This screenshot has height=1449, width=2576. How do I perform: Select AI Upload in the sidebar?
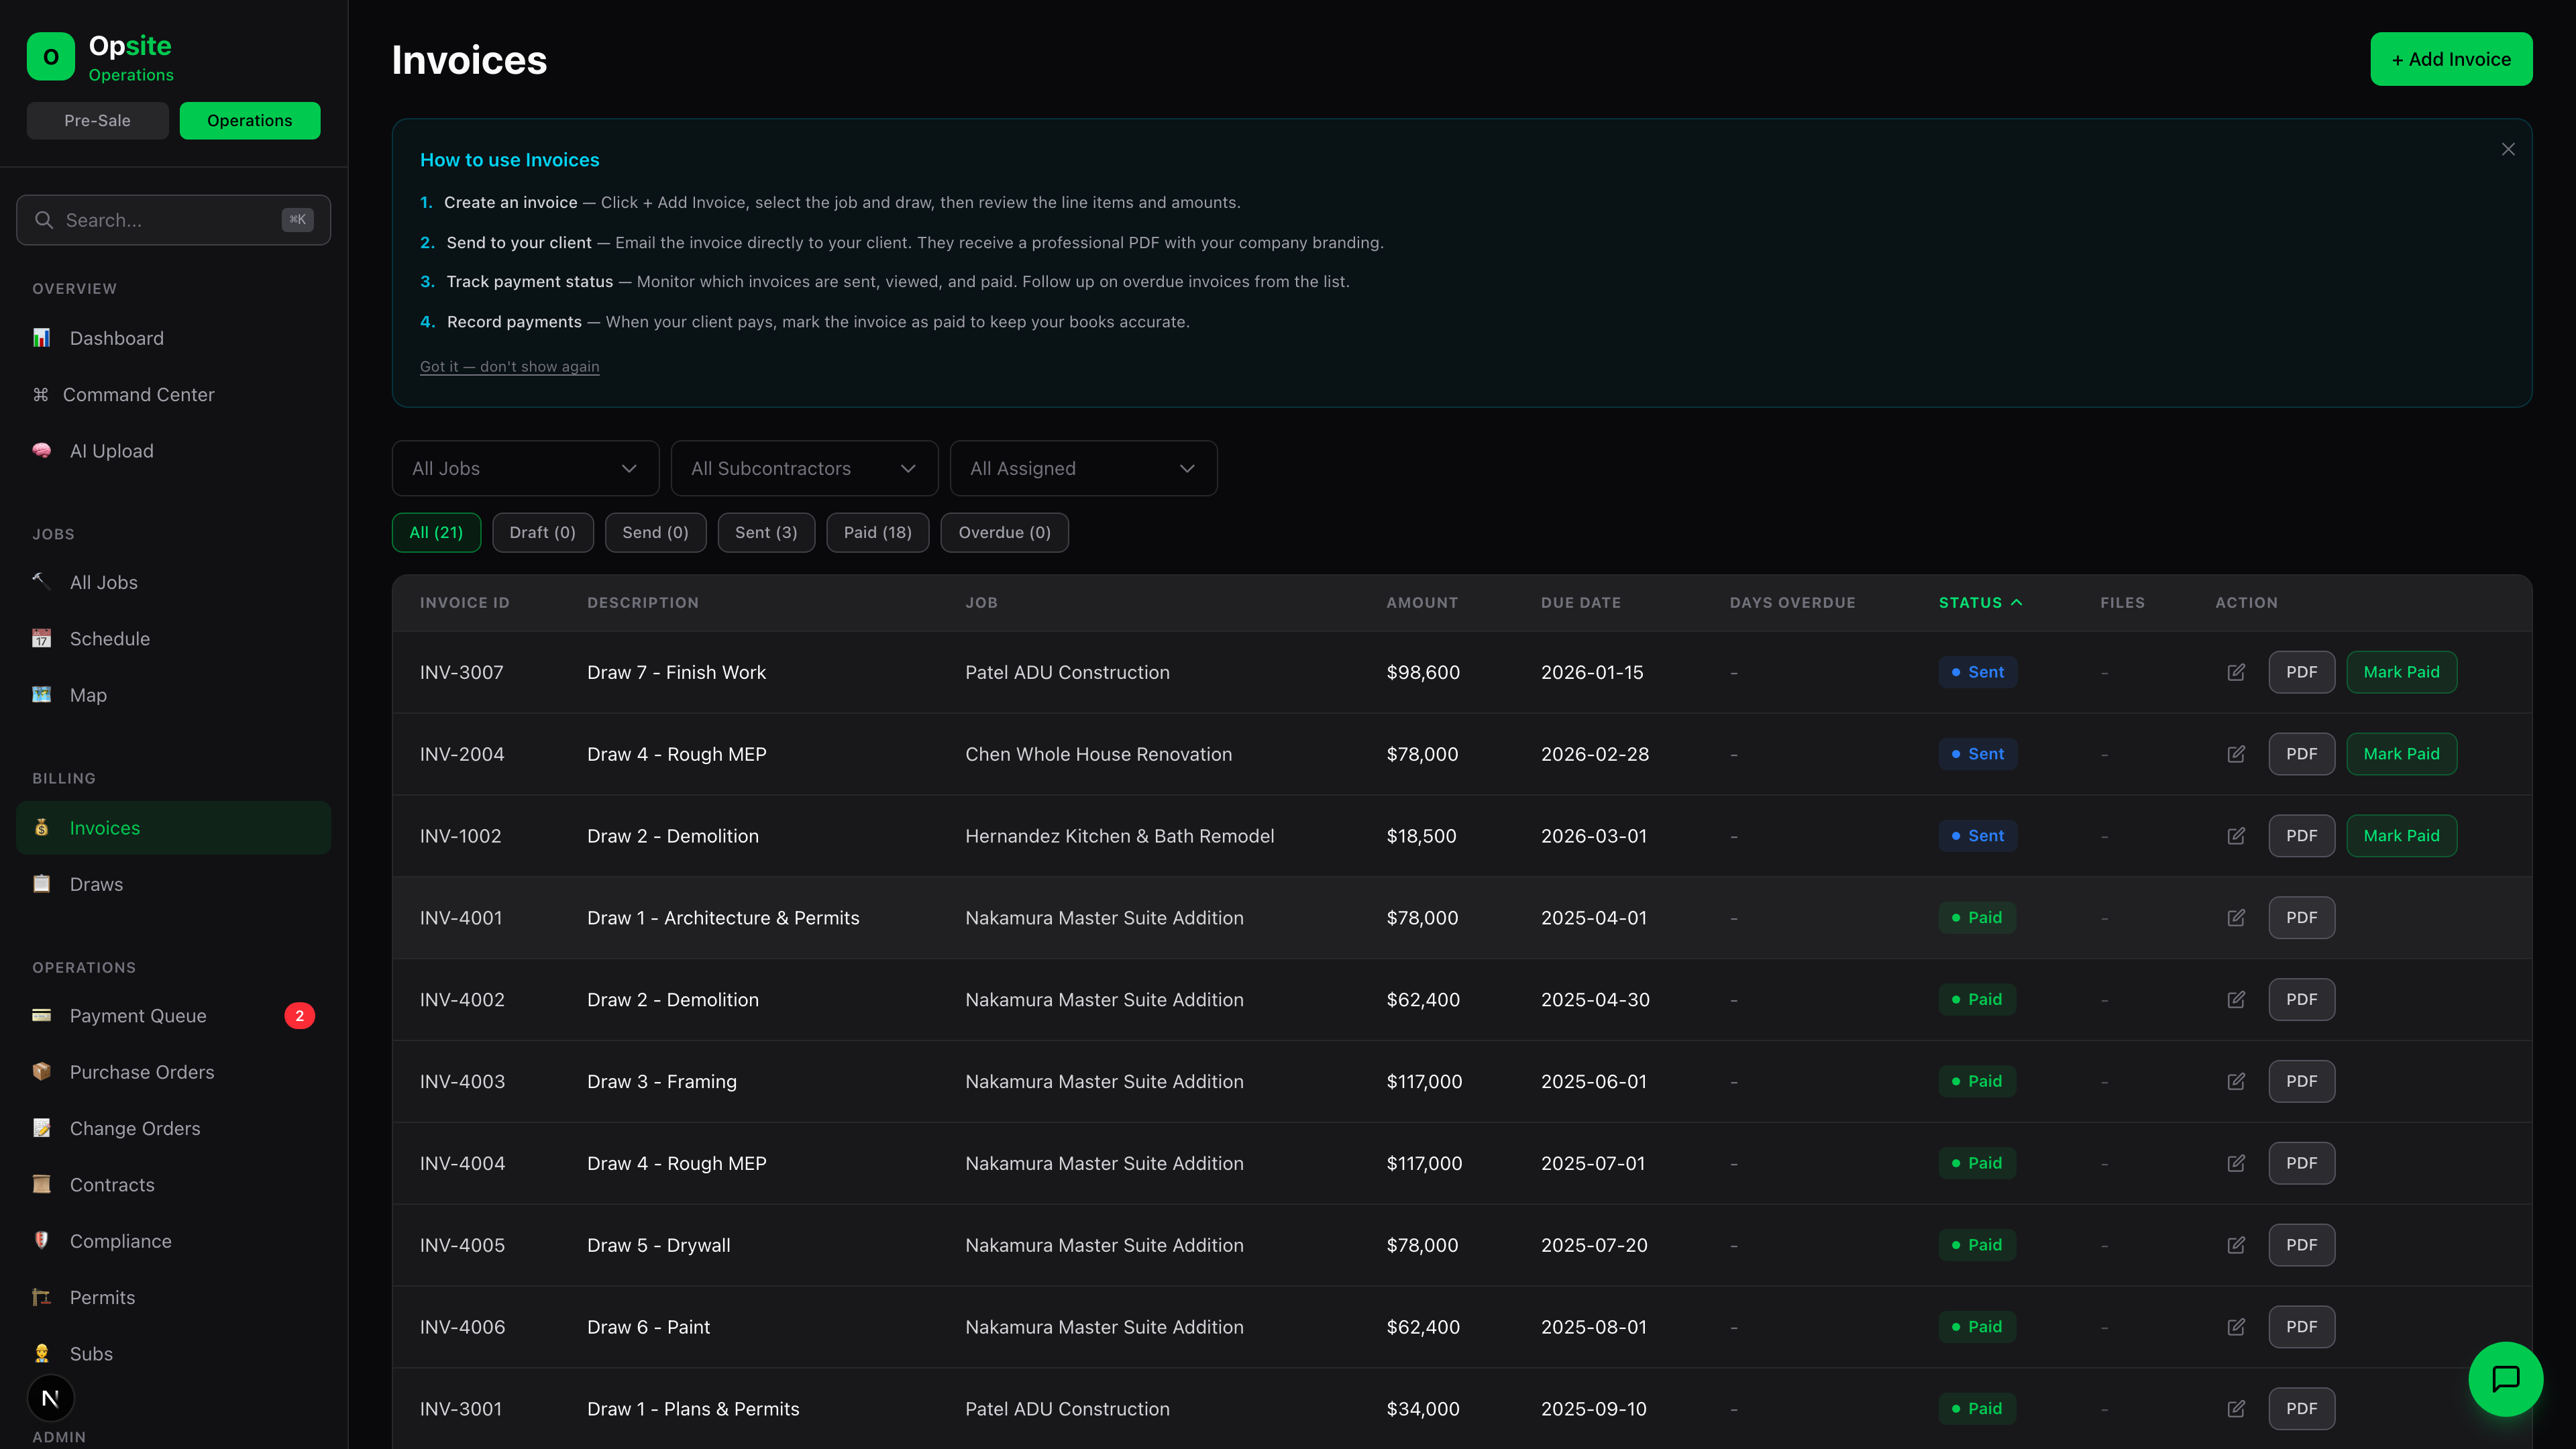(x=110, y=450)
